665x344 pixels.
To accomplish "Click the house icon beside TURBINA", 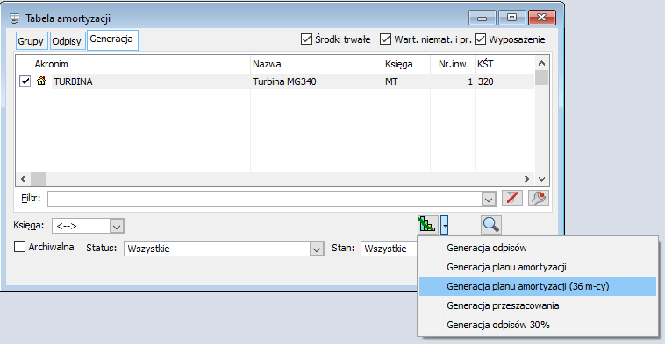I will click(x=41, y=81).
